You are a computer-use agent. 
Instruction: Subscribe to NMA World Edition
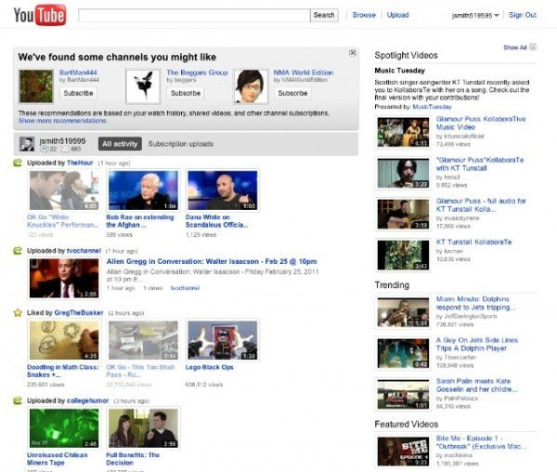292,93
